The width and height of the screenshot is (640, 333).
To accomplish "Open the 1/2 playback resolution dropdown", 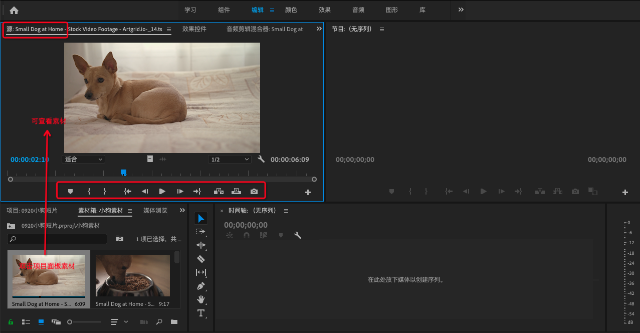I will (230, 159).
